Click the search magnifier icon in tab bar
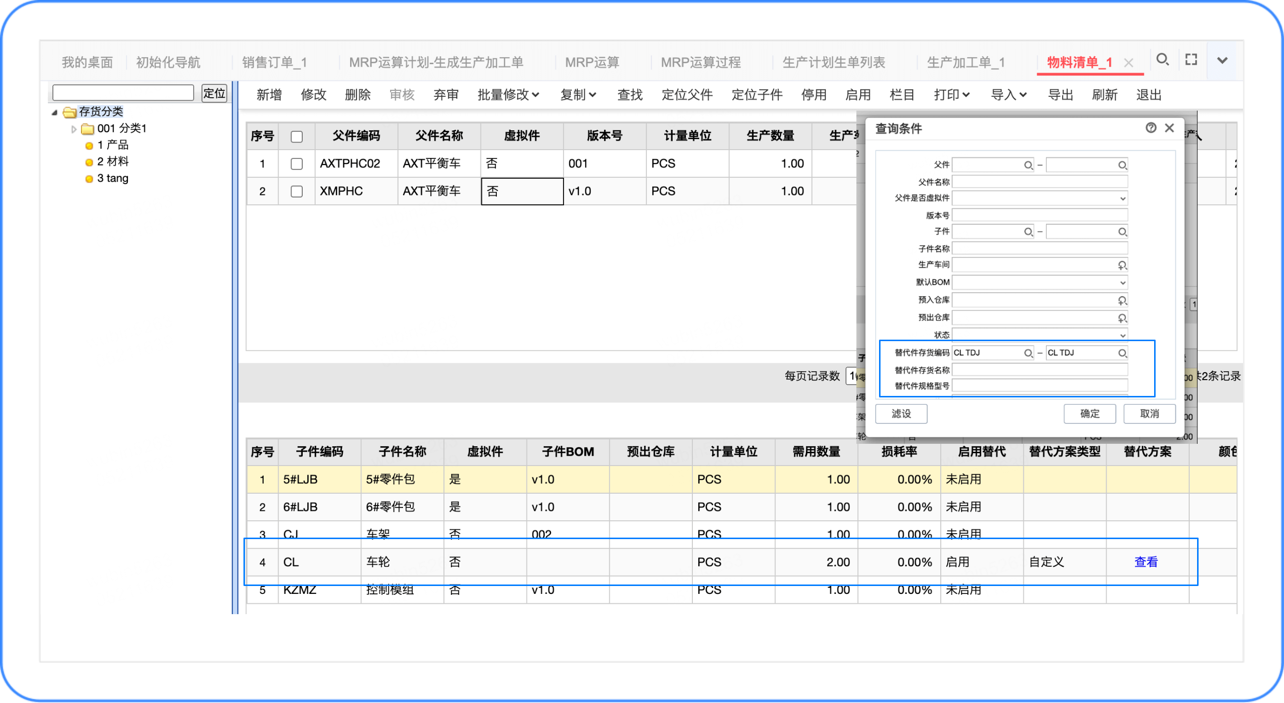The height and width of the screenshot is (703, 1284). 1163,60
